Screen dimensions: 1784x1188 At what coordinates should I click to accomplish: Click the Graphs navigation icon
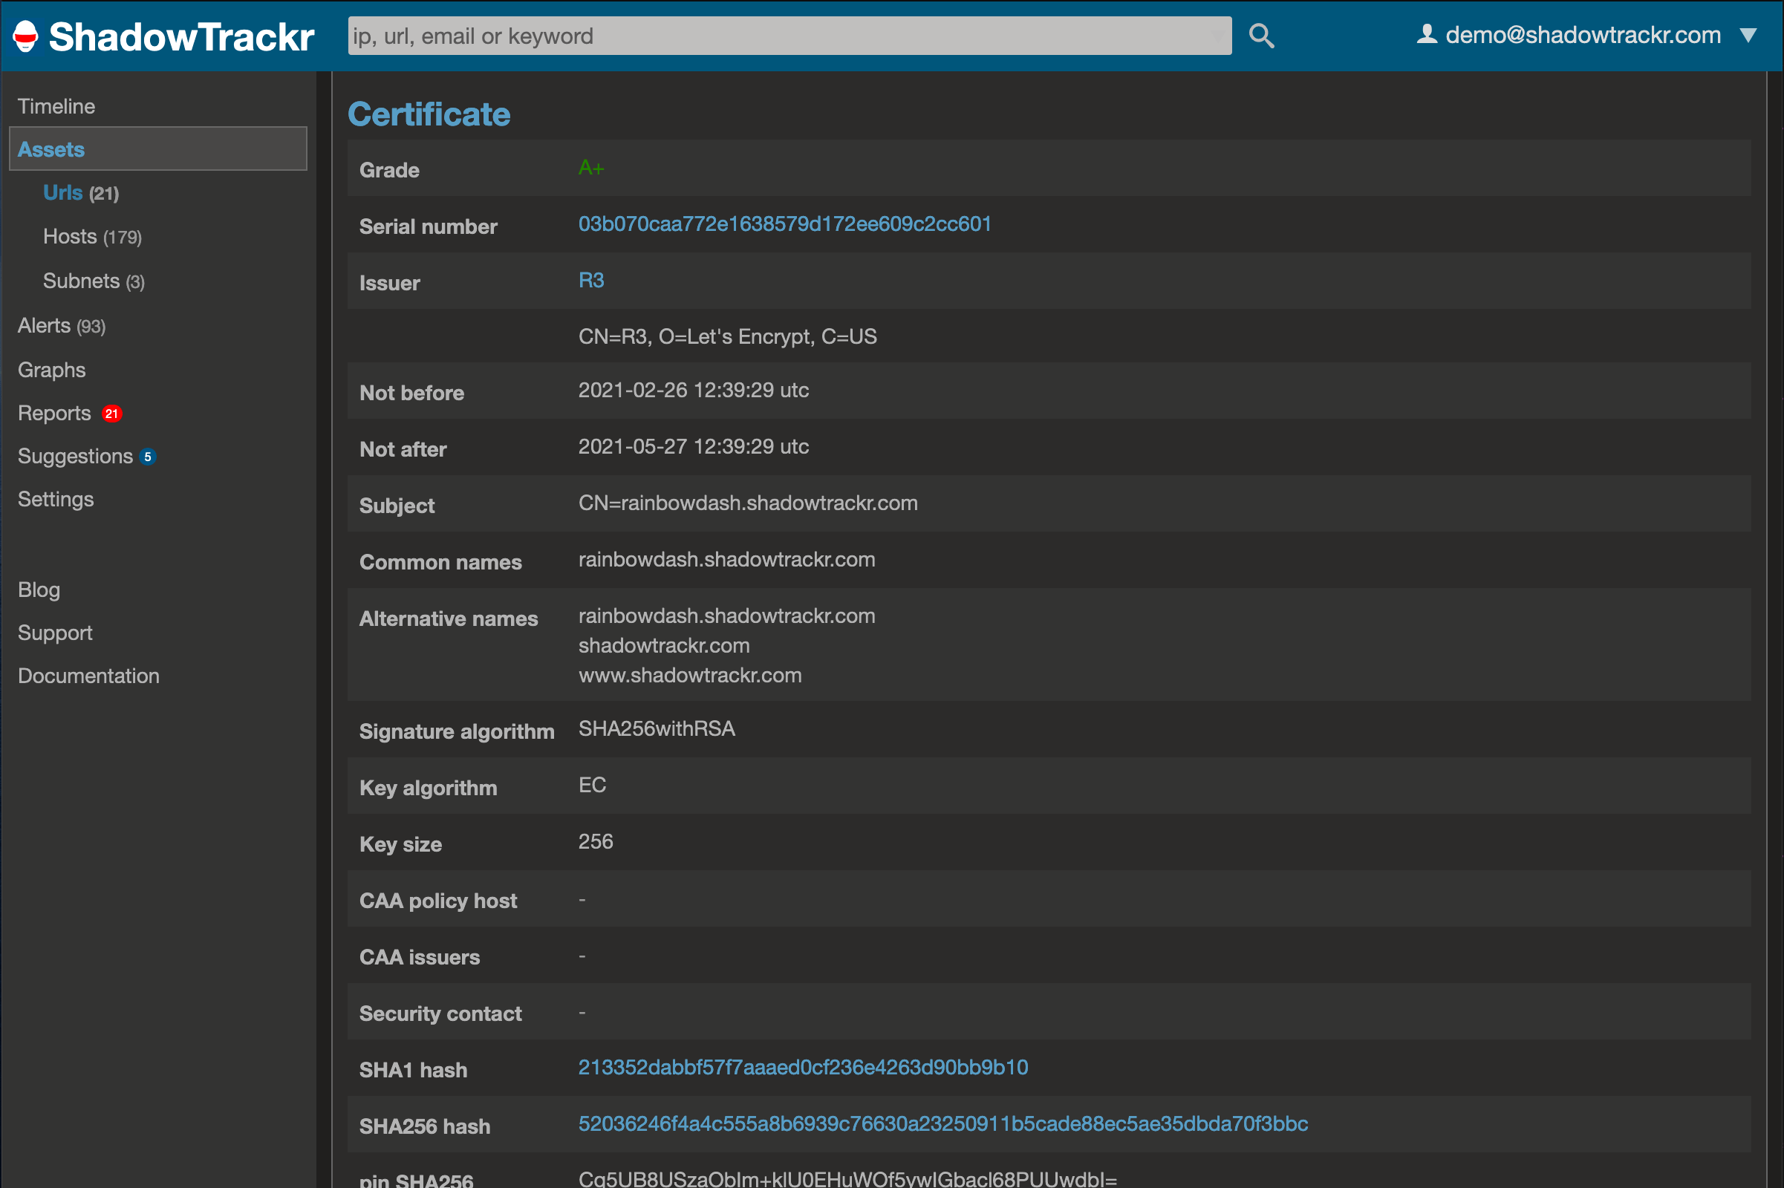(x=52, y=370)
